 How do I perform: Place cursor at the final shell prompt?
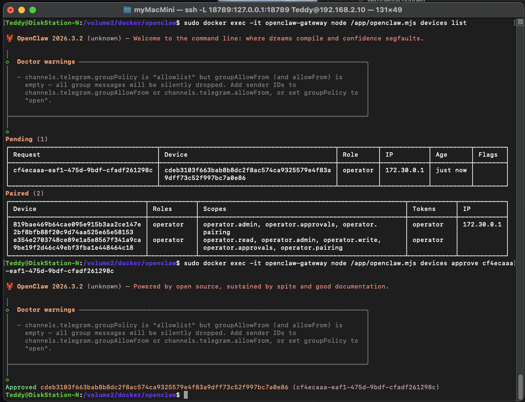186,395
